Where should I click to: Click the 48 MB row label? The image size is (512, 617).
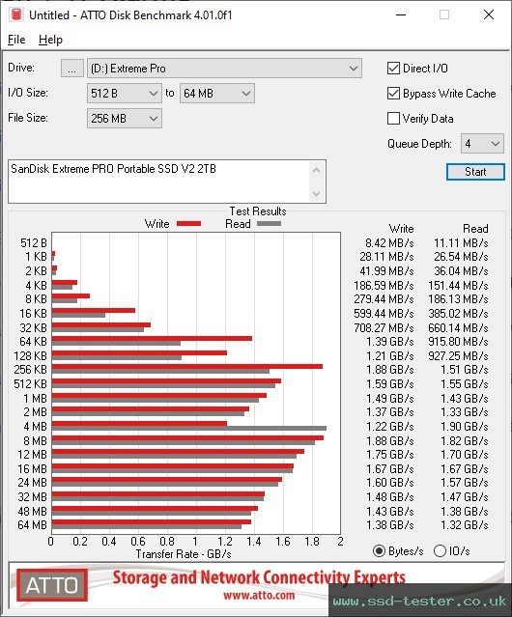[32, 511]
